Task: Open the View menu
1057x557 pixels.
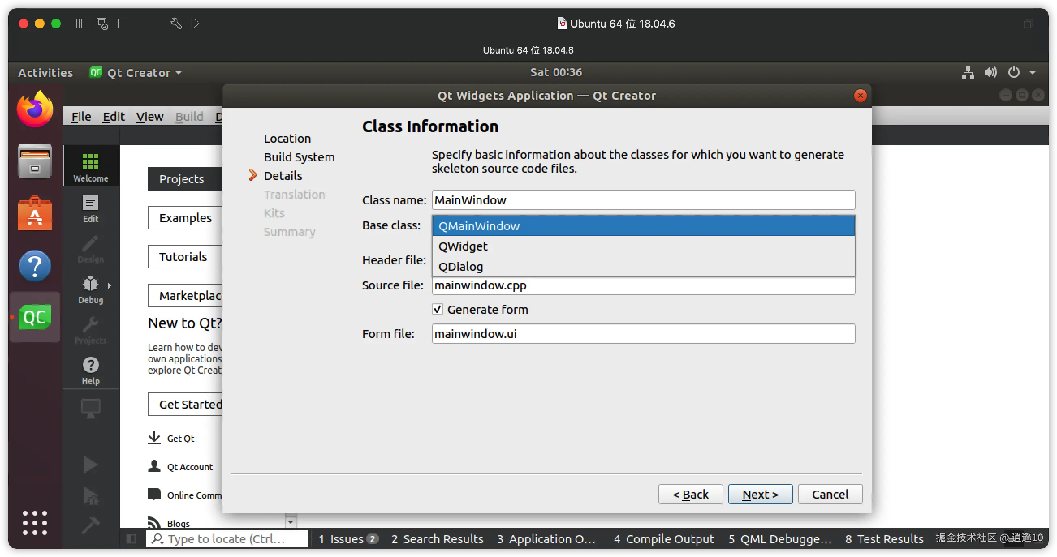Action: 149,117
